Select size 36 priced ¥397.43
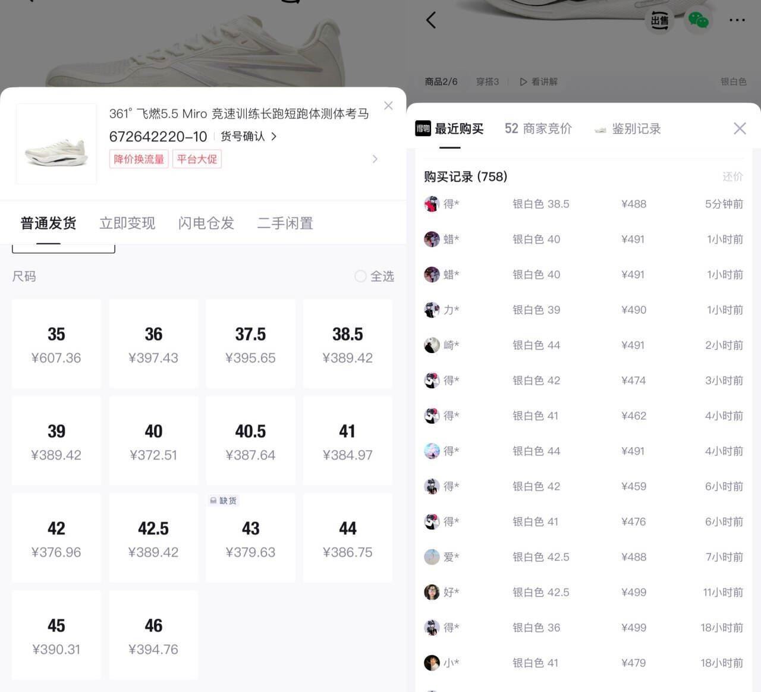 coord(153,344)
